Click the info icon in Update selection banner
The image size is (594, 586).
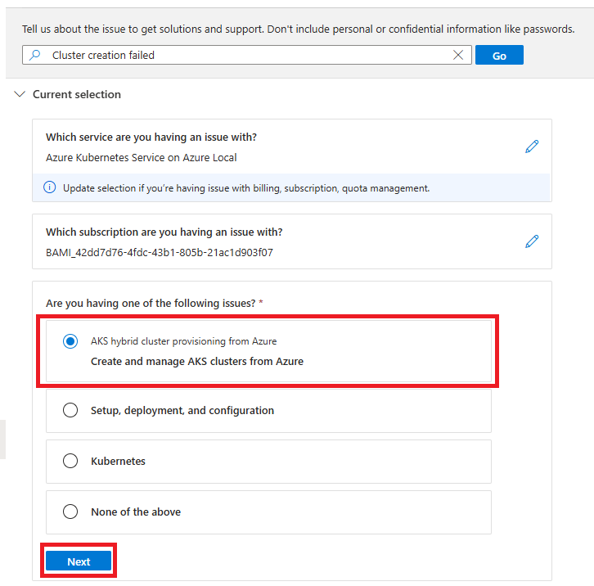pyautogui.click(x=49, y=188)
